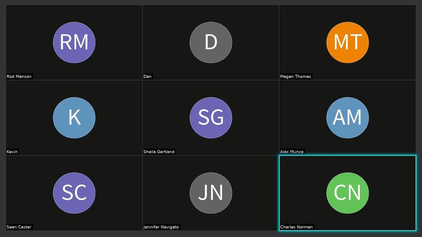Select the Sean Caster name tag
Screen dimensions: 422x237
(19, 227)
